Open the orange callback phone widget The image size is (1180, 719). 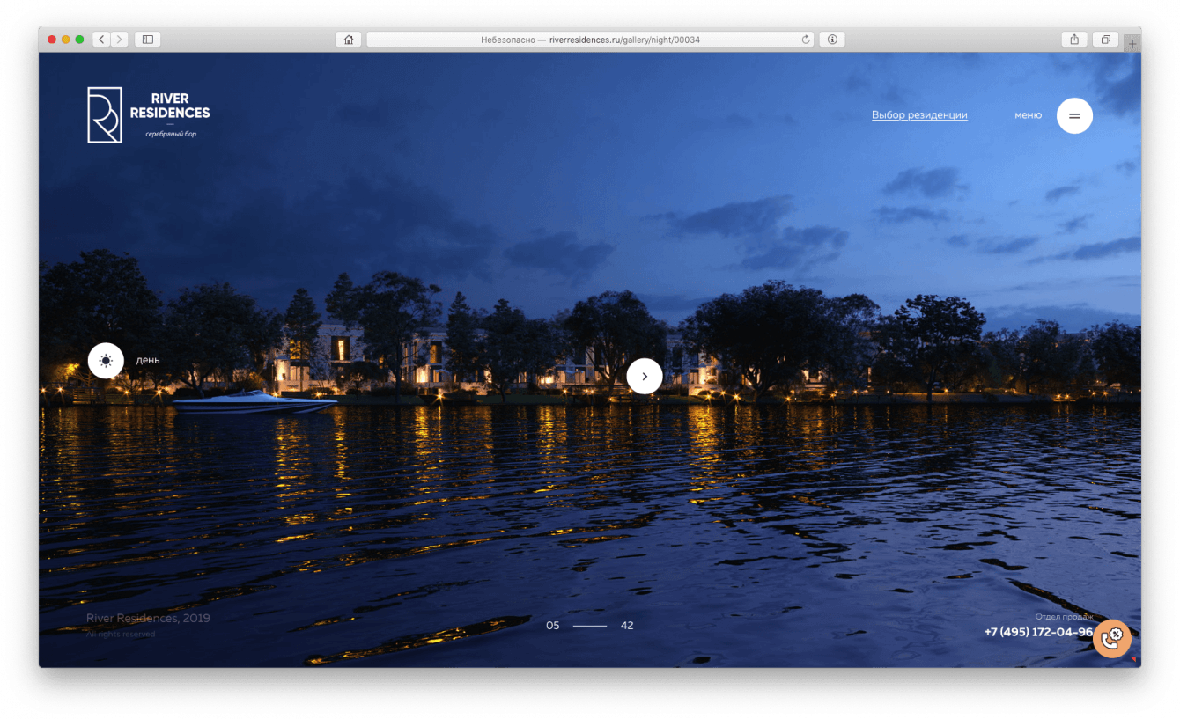tap(1111, 639)
